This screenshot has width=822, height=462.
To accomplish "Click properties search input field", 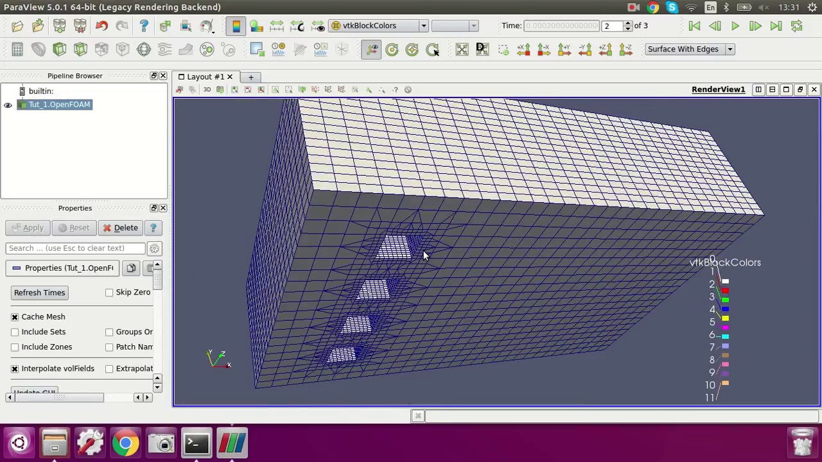I will [x=75, y=248].
